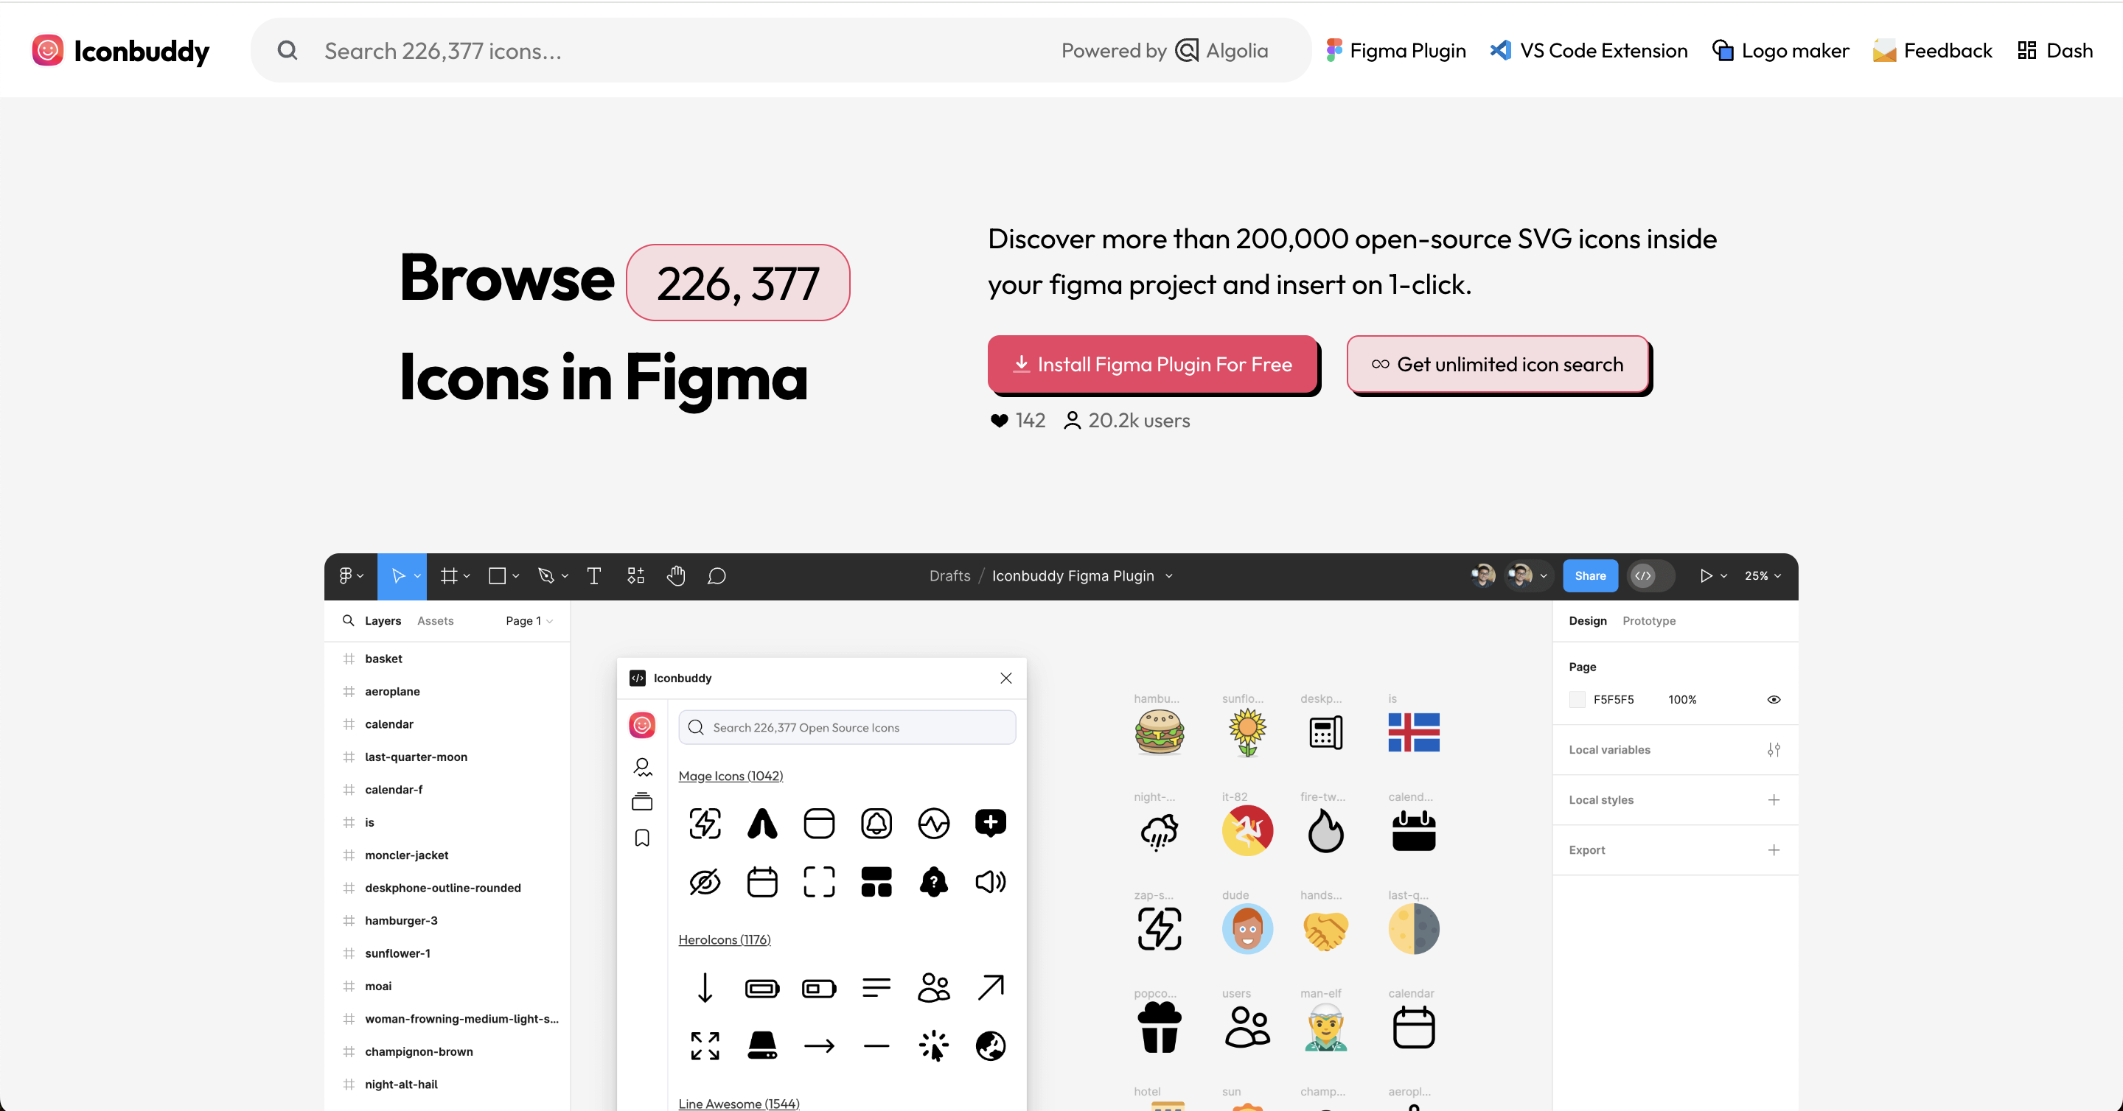Add an Export setting with plus icon
This screenshot has height=1111, width=2123.
click(1774, 850)
